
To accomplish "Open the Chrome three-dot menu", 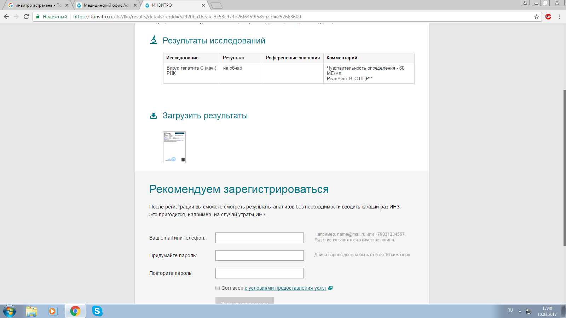I will (560, 17).
